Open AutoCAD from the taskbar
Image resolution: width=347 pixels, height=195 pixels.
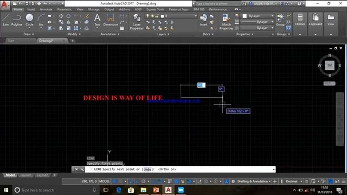click(168, 190)
